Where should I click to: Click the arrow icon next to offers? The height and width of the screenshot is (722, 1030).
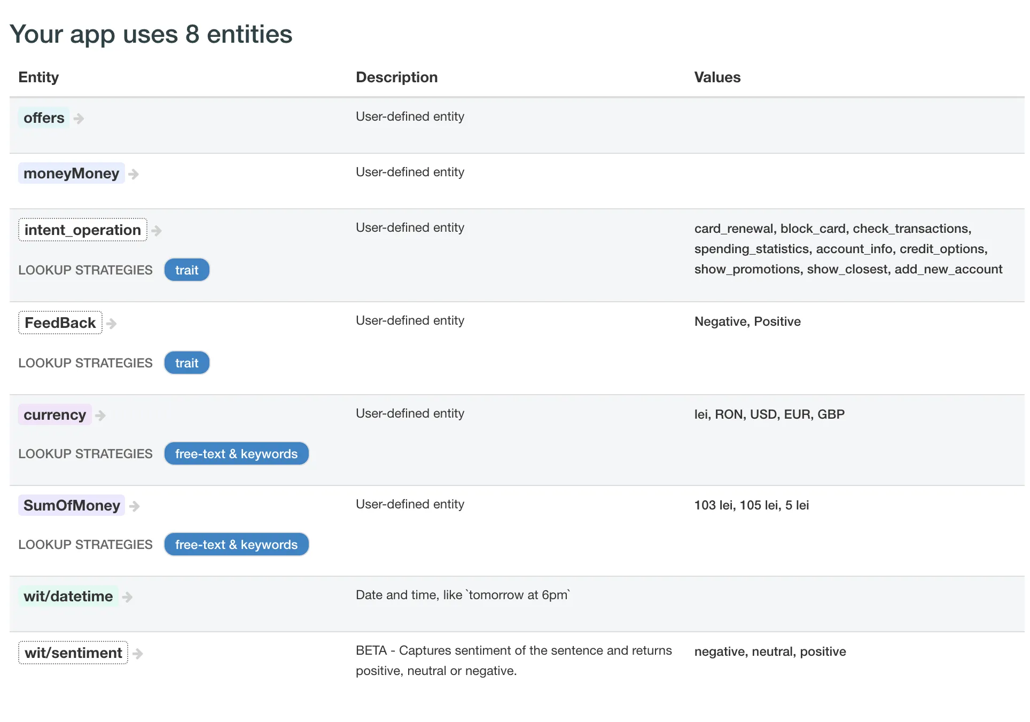tap(79, 119)
